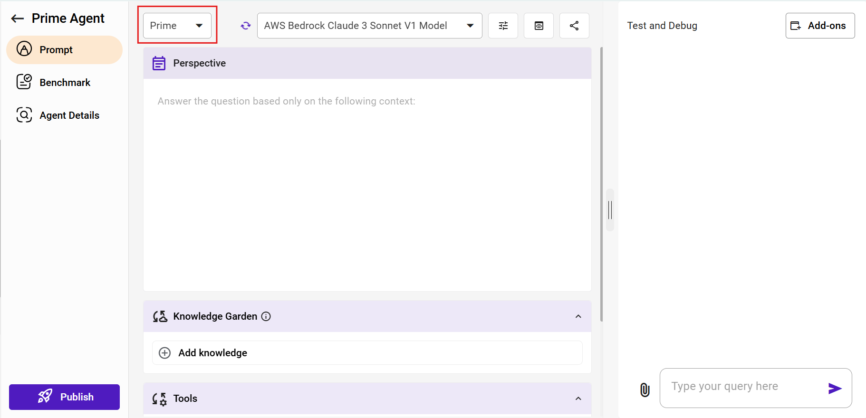
Task: Open the AWS Bedrock Claude model dropdown
Action: pyautogui.click(x=369, y=26)
